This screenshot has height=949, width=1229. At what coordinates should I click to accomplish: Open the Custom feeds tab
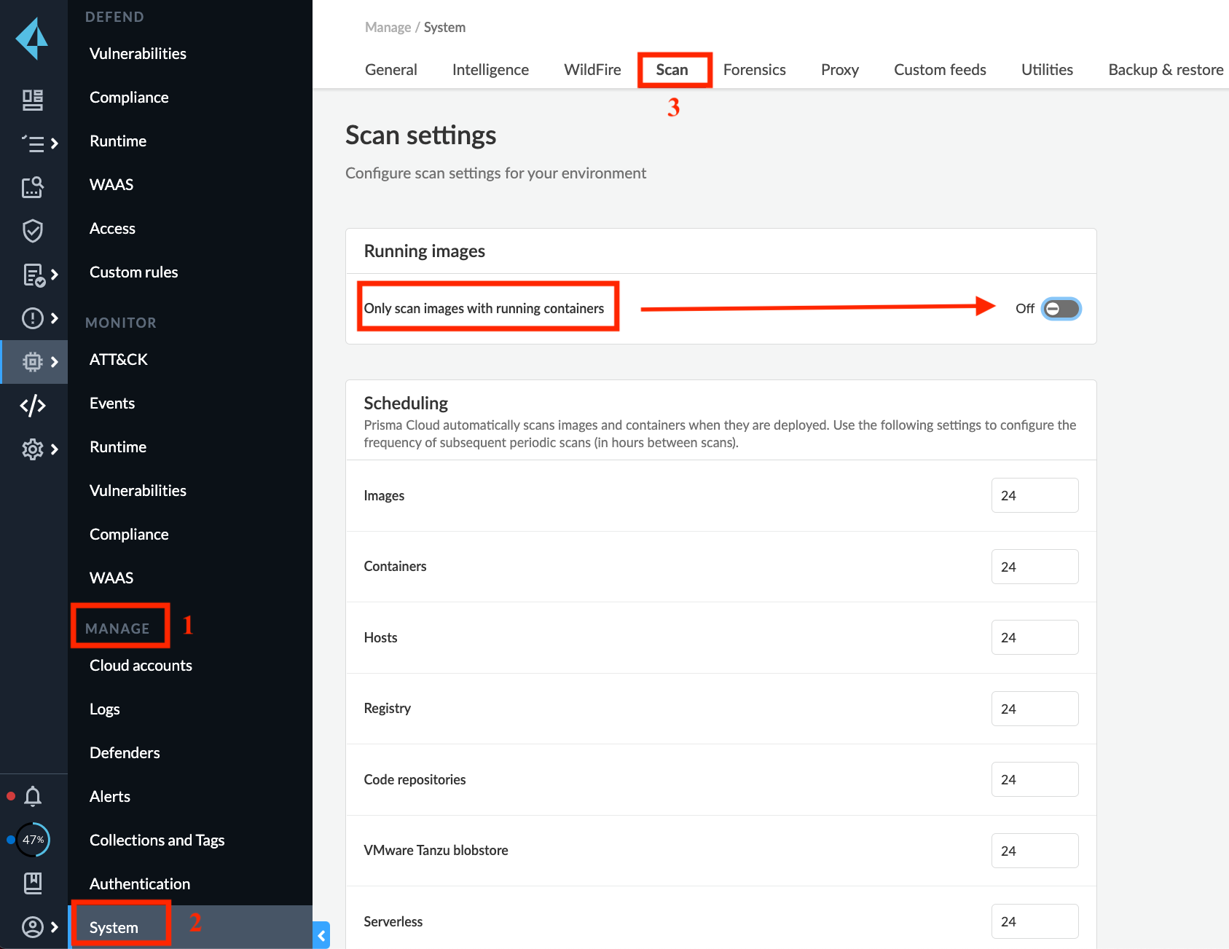940,70
